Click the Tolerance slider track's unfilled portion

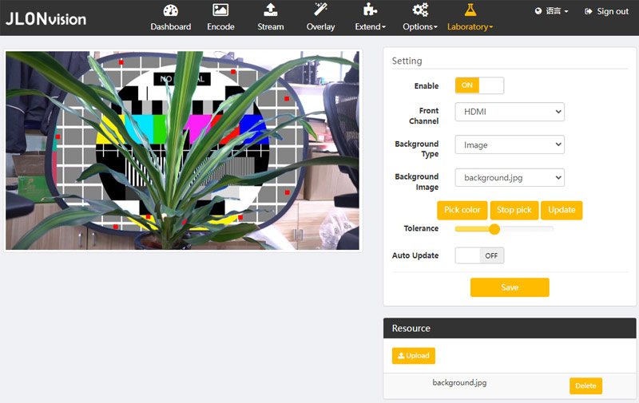point(526,229)
